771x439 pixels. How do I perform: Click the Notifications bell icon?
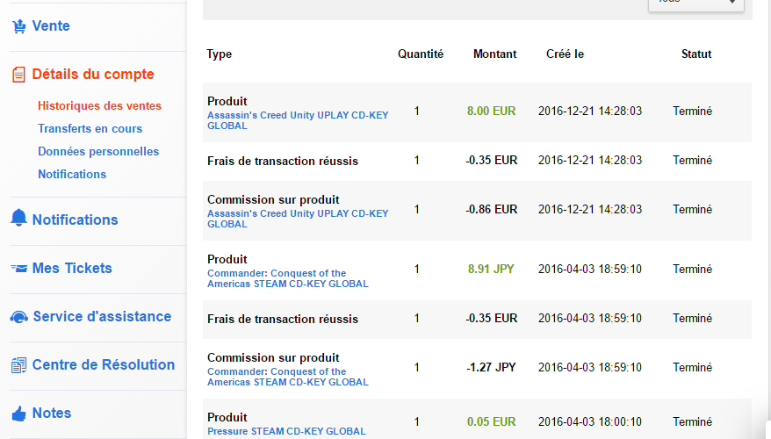[18, 218]
